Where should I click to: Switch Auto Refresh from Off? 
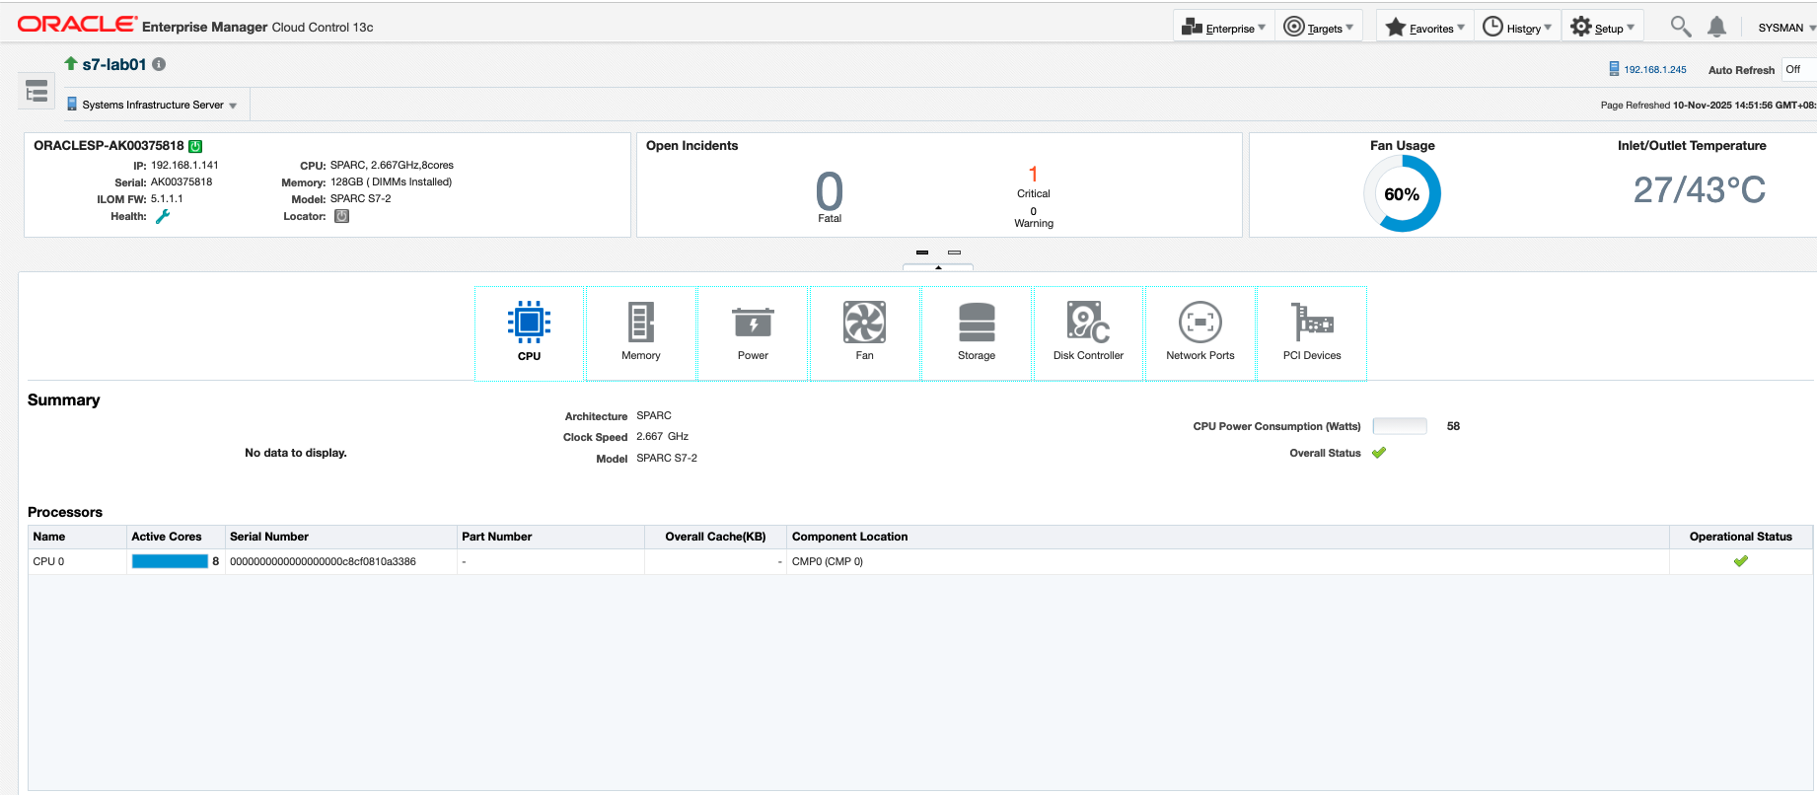pyautogui.click(x=1797, y=70)
